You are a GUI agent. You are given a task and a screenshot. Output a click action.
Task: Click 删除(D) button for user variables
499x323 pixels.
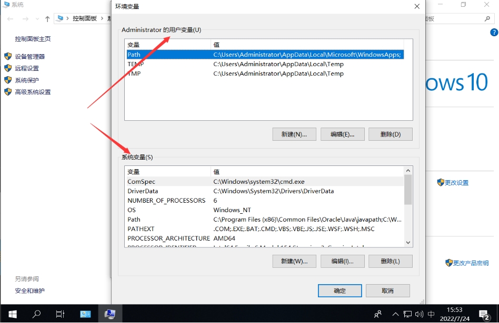pyautogui.click(x=390, y=134)
